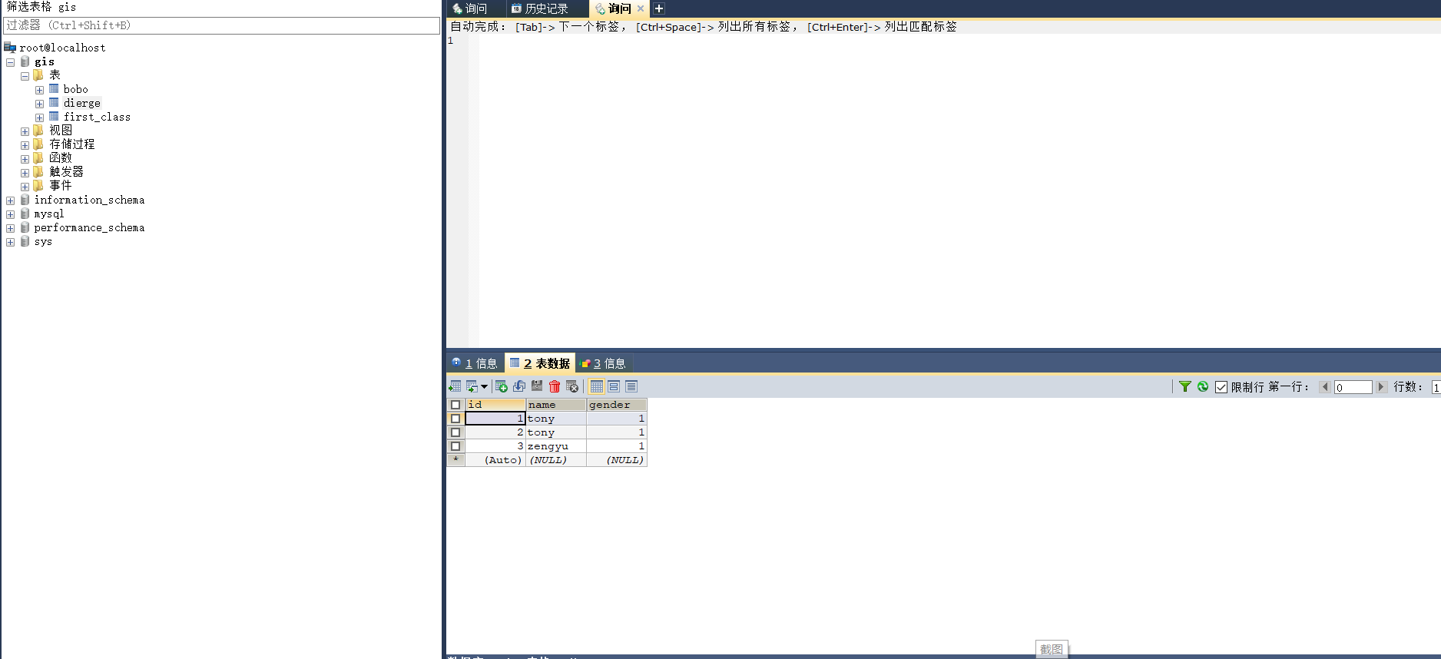Expand the first_class table node
Viewport: 1441px width, 659px height.
(x=39, y=118)
